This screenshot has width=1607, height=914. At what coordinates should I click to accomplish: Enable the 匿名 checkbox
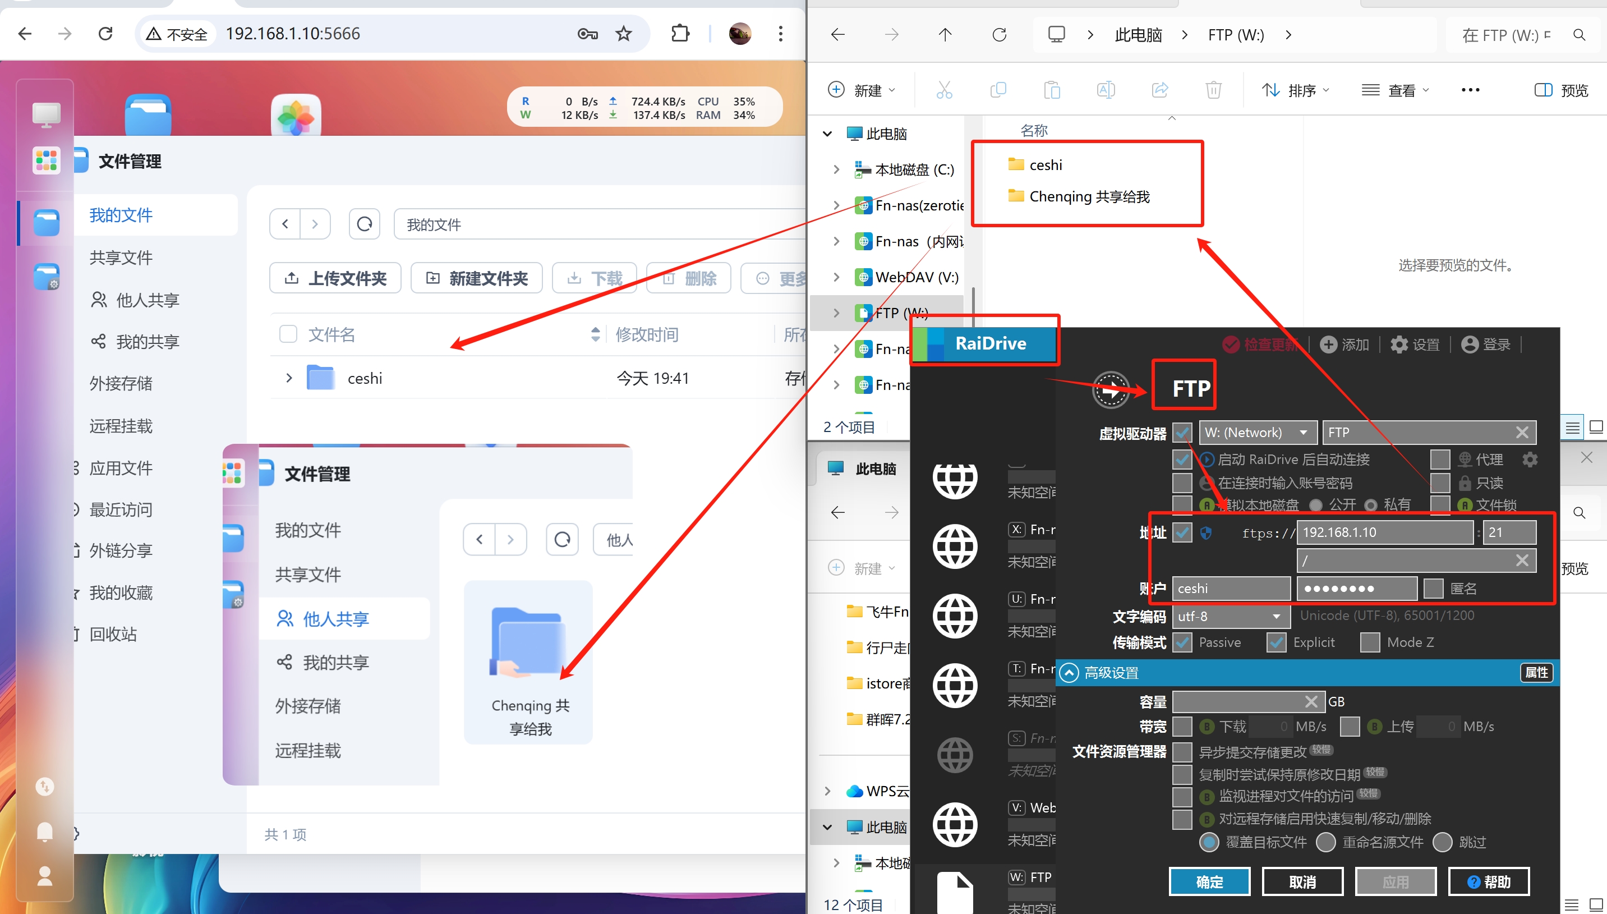coord(1433,589)
